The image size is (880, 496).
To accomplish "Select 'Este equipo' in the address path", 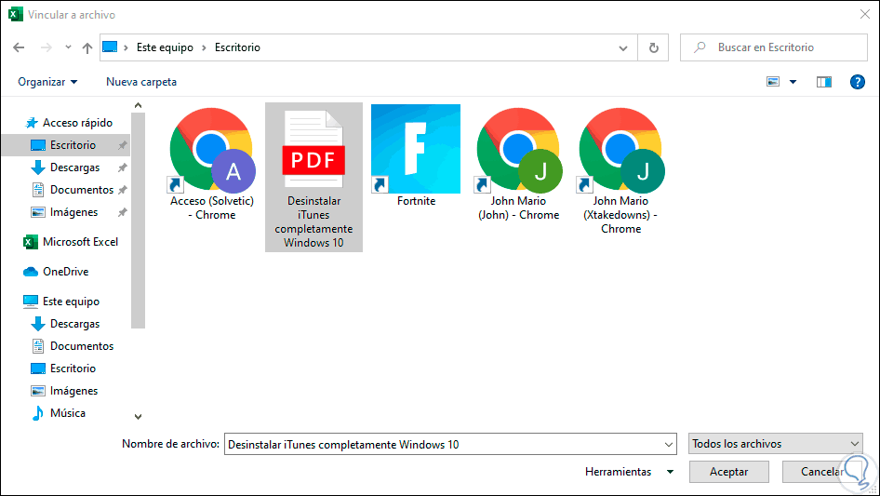I will (x=165, y=47).
